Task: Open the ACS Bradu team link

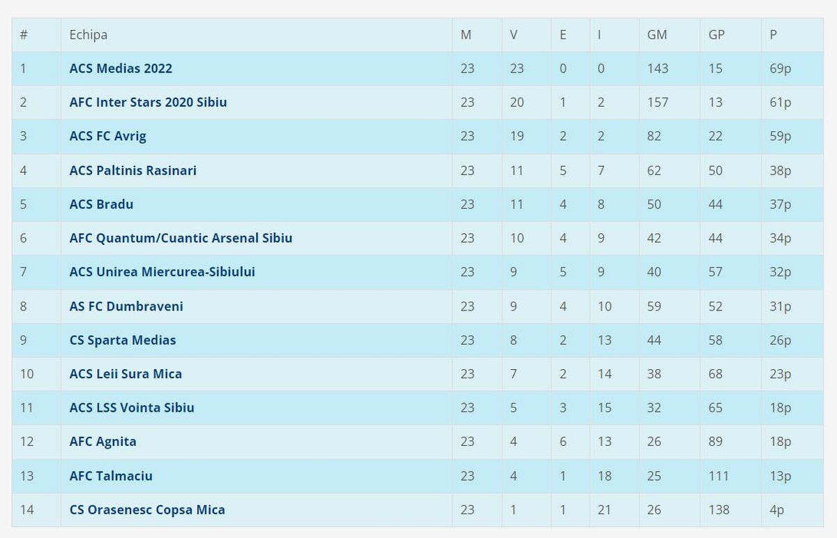Action: (x=101, y=204)
